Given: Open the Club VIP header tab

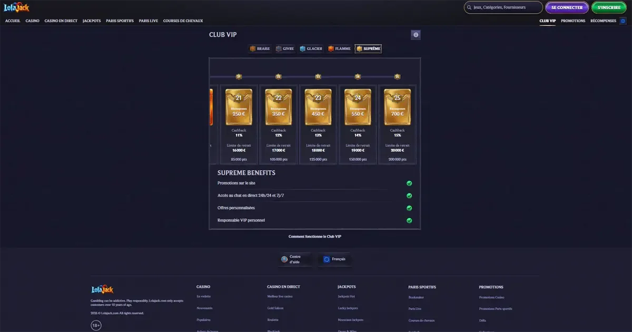Looking at the screenshot, I should coord(548,21).
